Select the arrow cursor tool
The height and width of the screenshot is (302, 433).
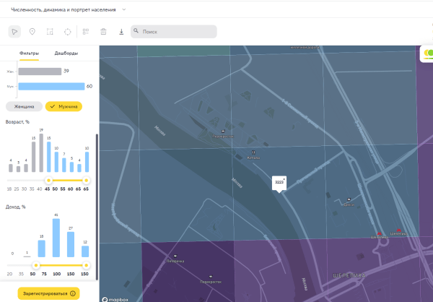point(14,32)
